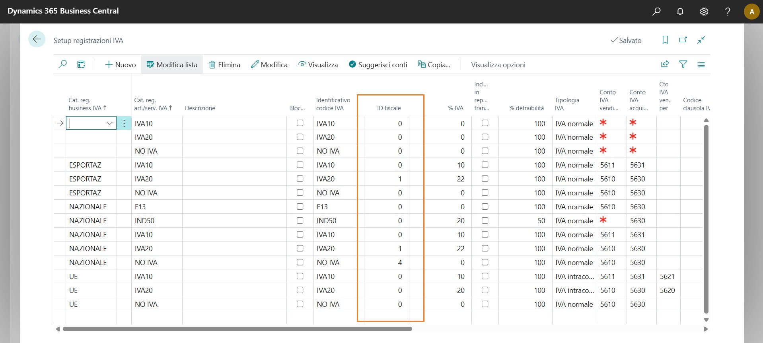Viewport: 763px width, 343px height.
Task: Check Bloc. box for first IVA10 row
Action: [x=300, y=123]
